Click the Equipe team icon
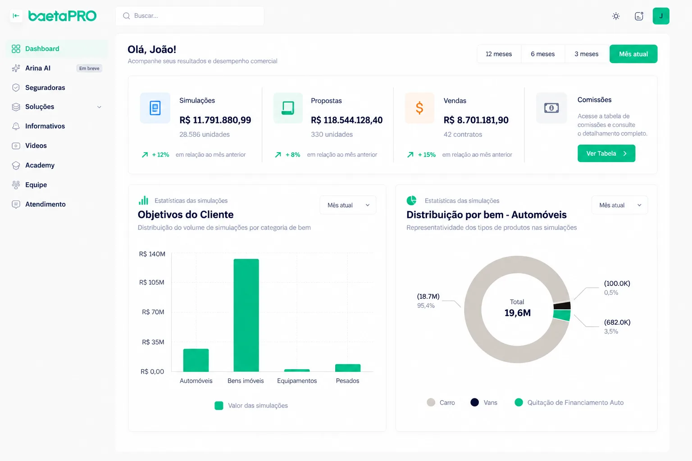This screenshot has width=692, height=461. point(16,185)
